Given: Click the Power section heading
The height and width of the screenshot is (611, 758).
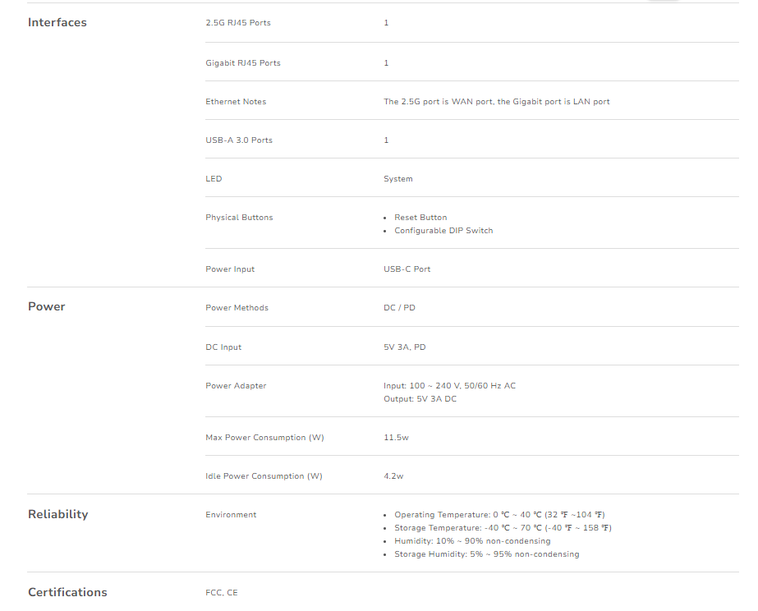Looking at the screenshot, I should (46, 306).
